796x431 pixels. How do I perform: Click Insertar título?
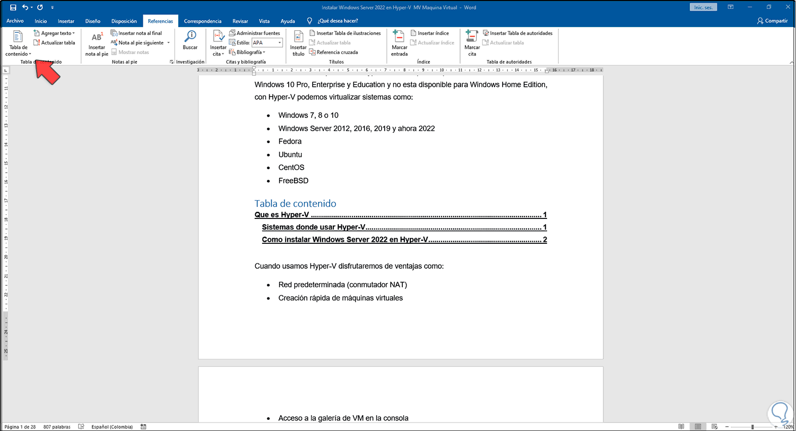298,43
